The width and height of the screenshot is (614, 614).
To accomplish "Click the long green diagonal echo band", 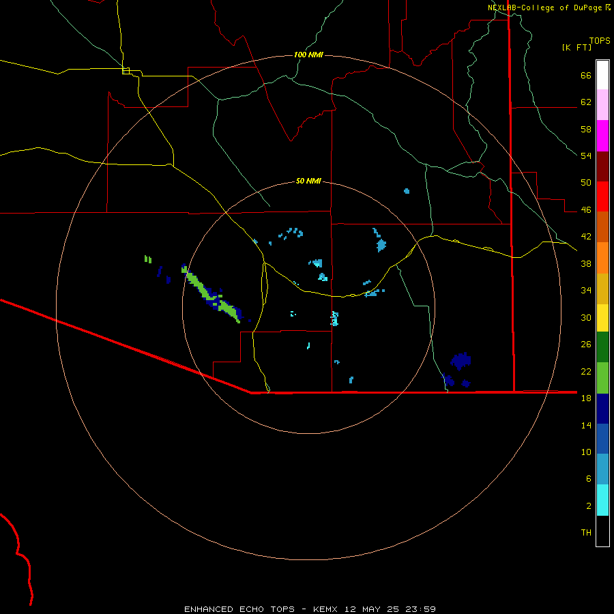I will click(x=213, y=295).
